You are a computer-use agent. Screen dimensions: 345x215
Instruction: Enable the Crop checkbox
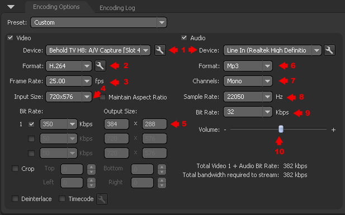tap(15, 169)
